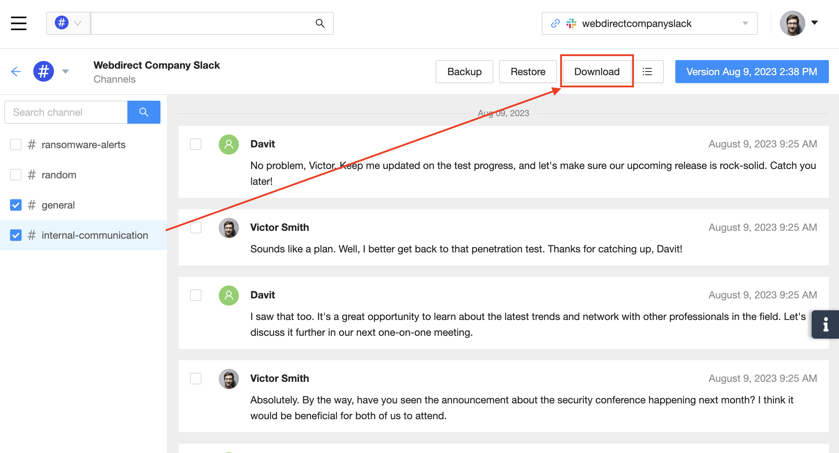Click the large blue hashtag Channels icon
This screenshot has width=839, height=453.
click(x=44, y=72)
